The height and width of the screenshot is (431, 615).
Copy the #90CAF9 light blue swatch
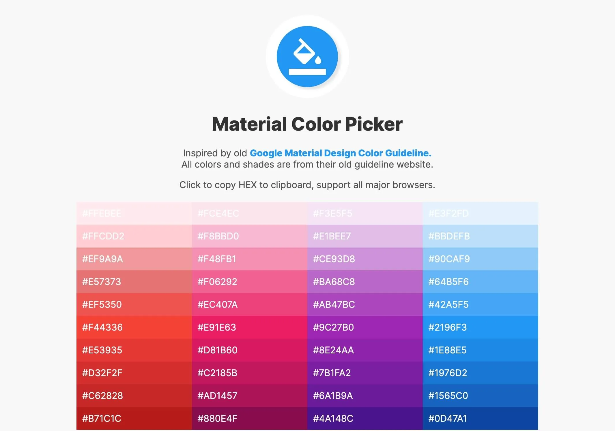[x=481, y=259]
